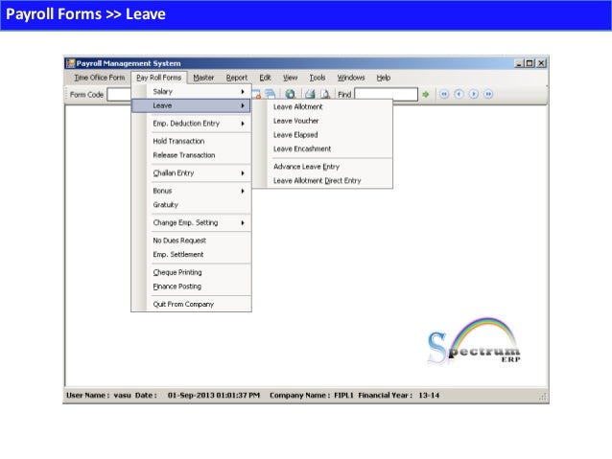Image resolution: width=612 pixels, height=459 pixels.
Task: Go to last record navigation button
Action: (x=488, y=94)
